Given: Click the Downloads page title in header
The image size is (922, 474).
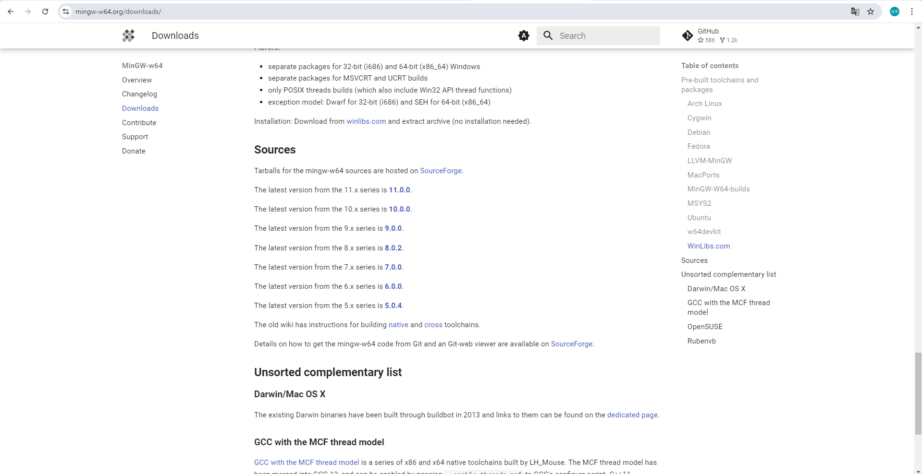Looking at the screenshot, I should point(175,36).
